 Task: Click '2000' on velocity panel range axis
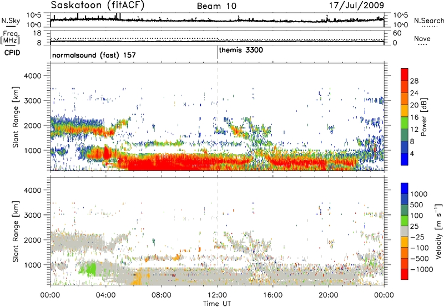[32, 240]
